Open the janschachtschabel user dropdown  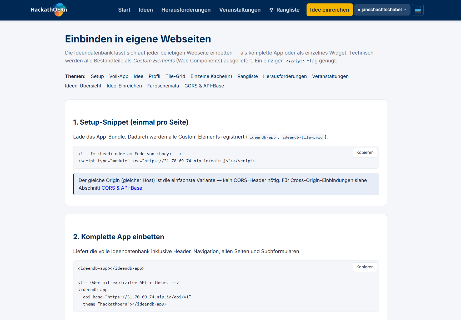coord(382,10)
